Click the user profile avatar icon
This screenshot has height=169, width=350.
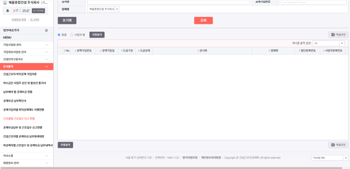click(x=5, y=2)
